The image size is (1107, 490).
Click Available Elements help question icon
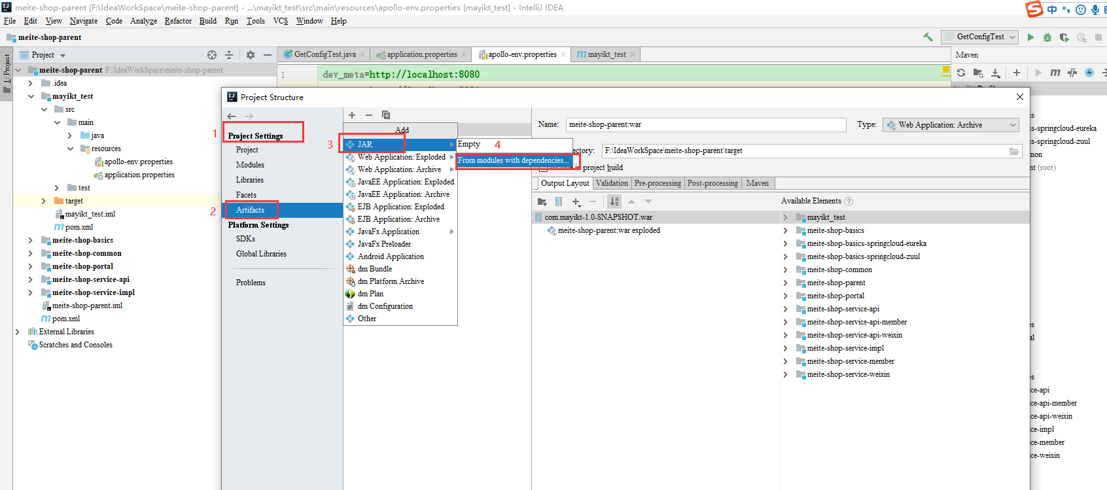click(x=849, y=201)
